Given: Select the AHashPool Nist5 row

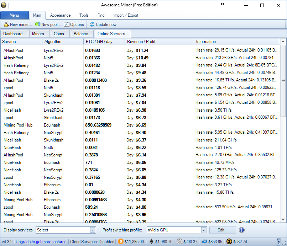Looking at the screenshot, I should tap(140, 58).
